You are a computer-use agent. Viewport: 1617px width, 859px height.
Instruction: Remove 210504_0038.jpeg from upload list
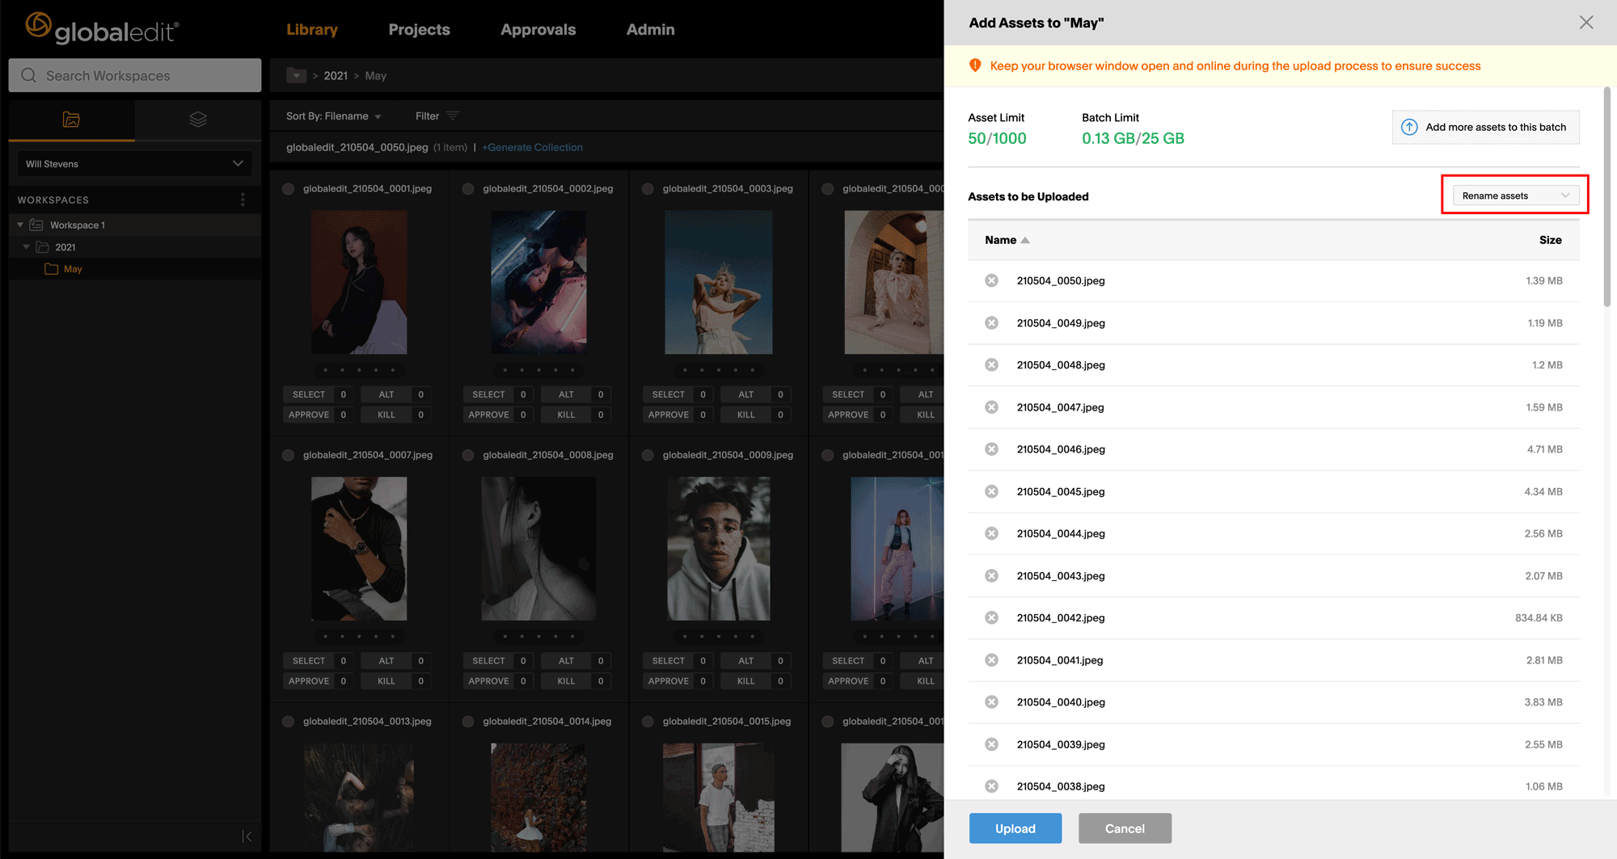(991, 786)
